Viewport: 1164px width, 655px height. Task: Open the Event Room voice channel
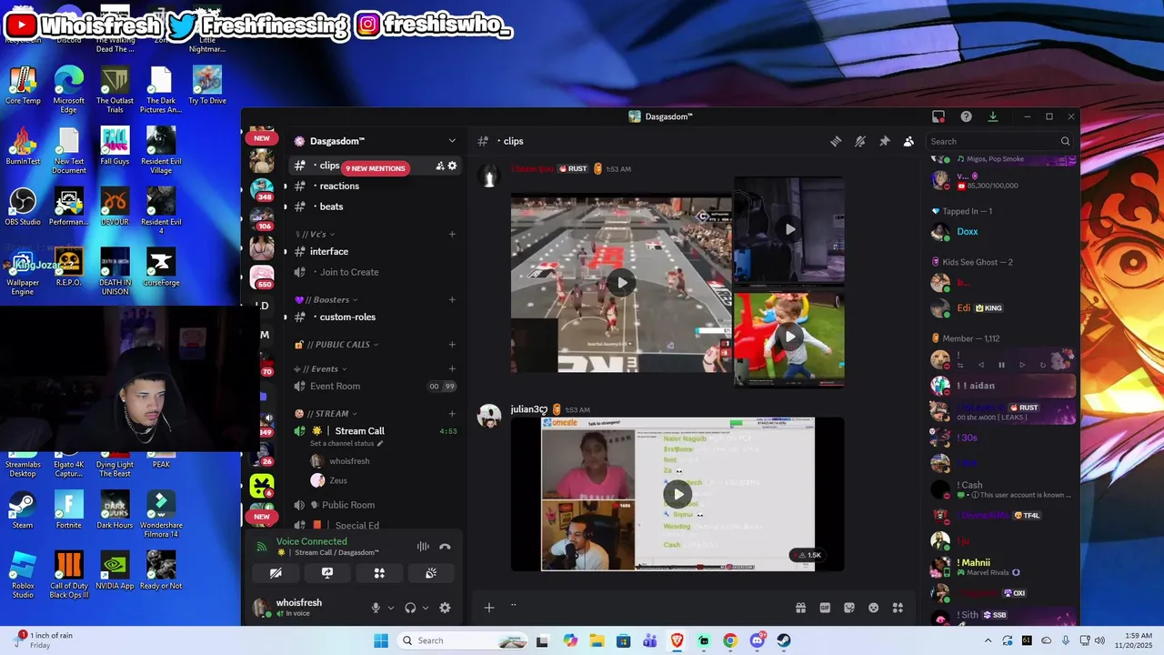click(x=375, y=386)
